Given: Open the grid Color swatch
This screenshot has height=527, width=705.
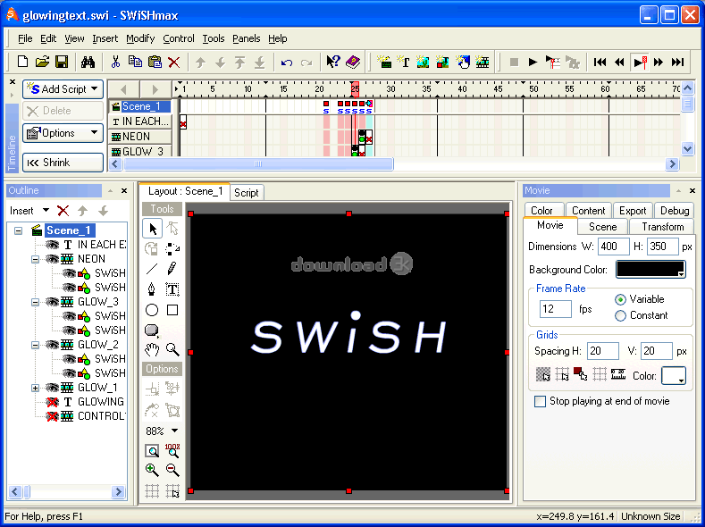Looking at the screenshot, I should [x=674, y=376].
